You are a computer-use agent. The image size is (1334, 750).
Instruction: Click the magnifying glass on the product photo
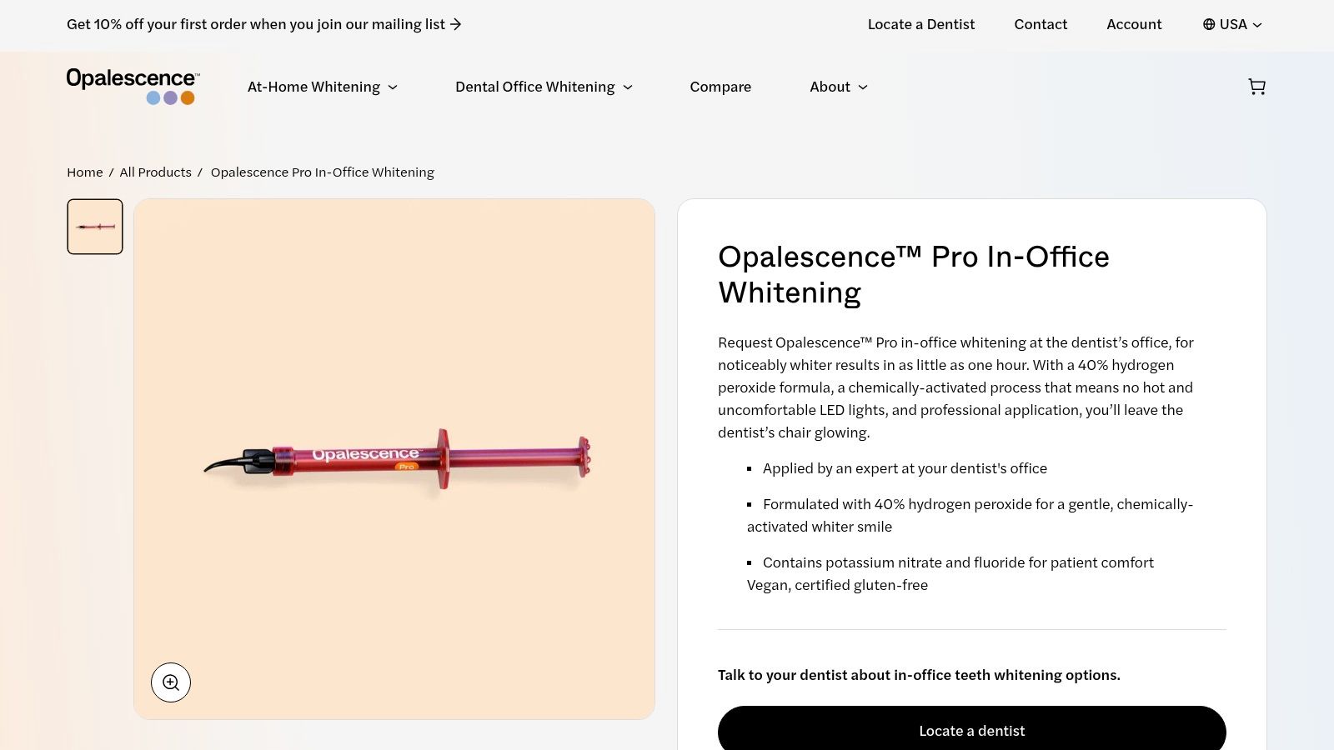(x=171, y=682)
